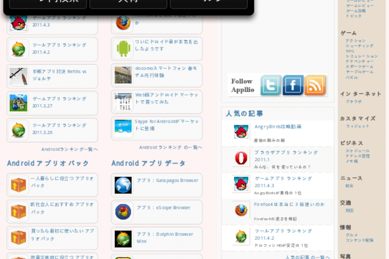Select コンテンツ配信 under 情報
Screen dimensions: 389x259
(360, 240)
